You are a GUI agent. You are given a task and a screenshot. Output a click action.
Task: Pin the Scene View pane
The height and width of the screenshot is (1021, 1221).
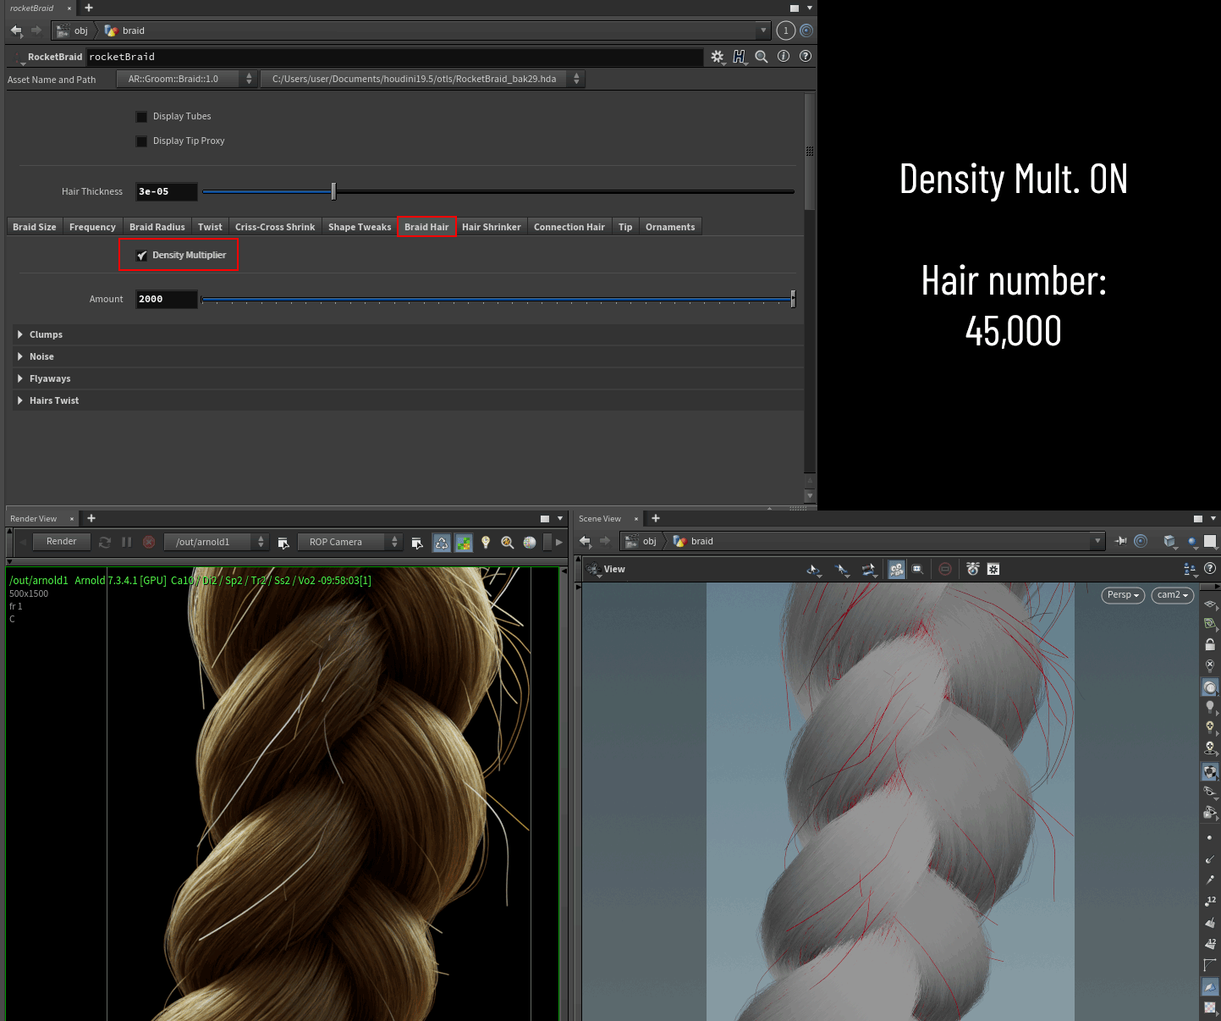tap(1121, 541)
